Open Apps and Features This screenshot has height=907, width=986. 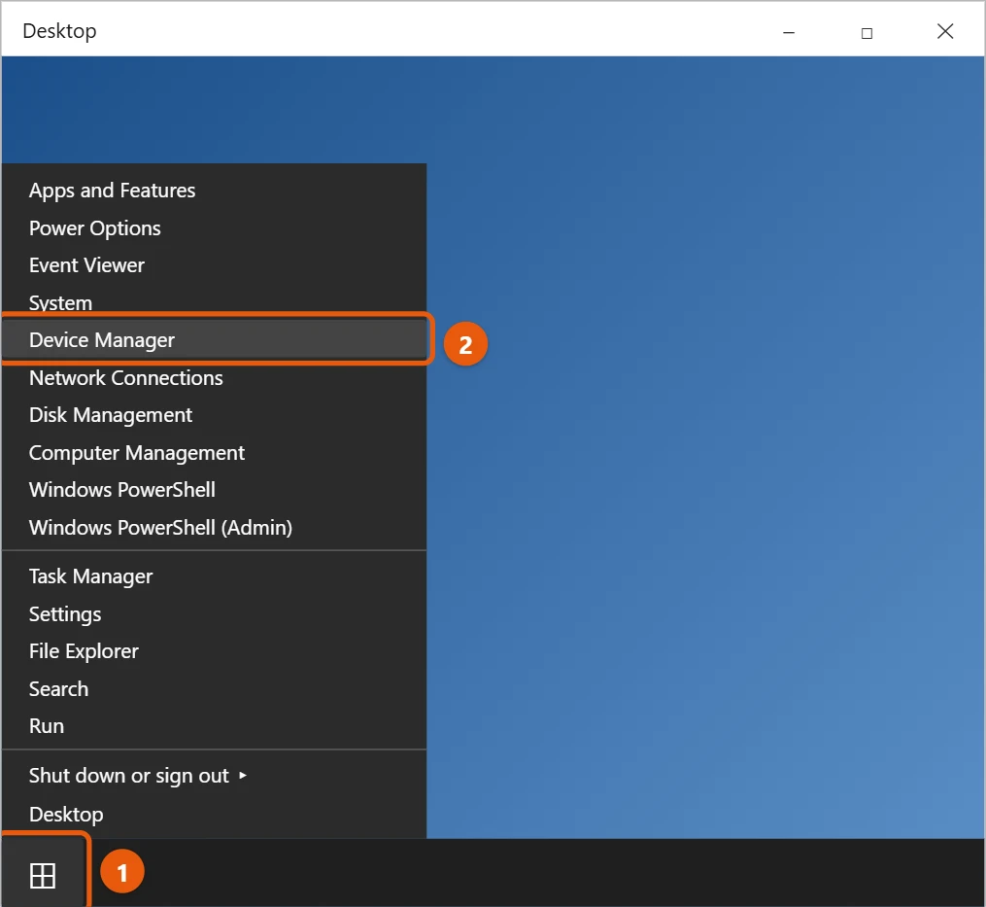click(214, 191)
